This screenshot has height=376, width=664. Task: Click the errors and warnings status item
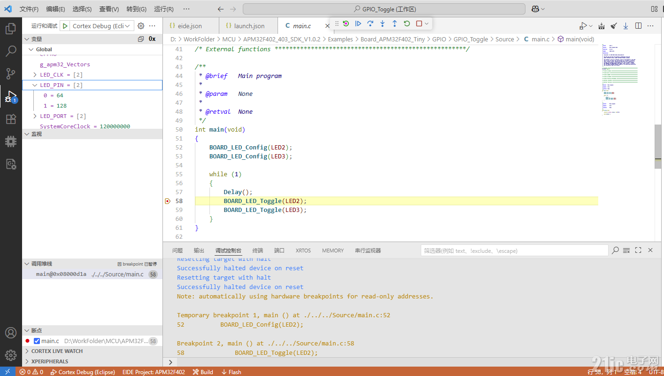[31, 372]
